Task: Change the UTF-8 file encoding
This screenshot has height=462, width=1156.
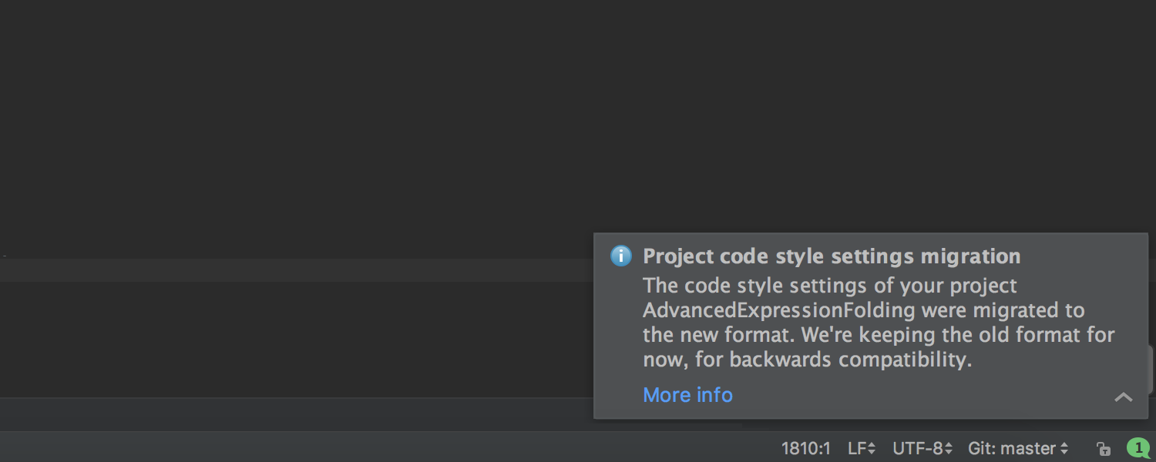Action: pyautogui.click(x=922, y=448)
